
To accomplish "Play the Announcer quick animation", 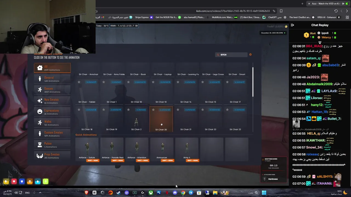I will 162,150.
